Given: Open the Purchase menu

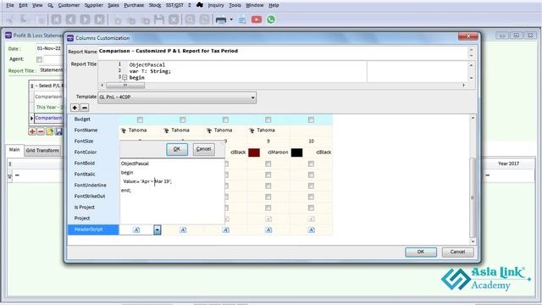Looking at the screenshot, I should [134, 5].
